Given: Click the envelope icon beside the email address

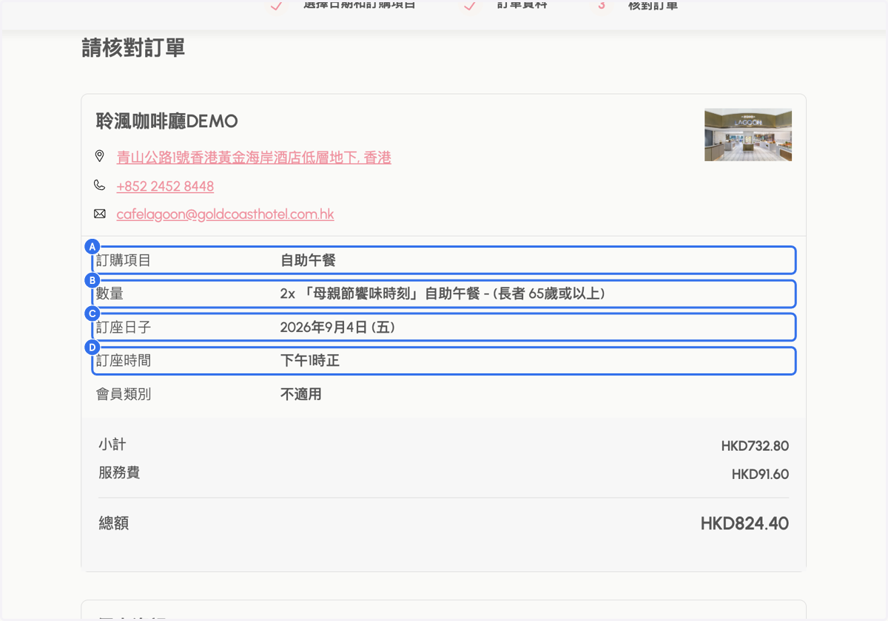Looking at the screenshot, I should [x=100, y=214].
